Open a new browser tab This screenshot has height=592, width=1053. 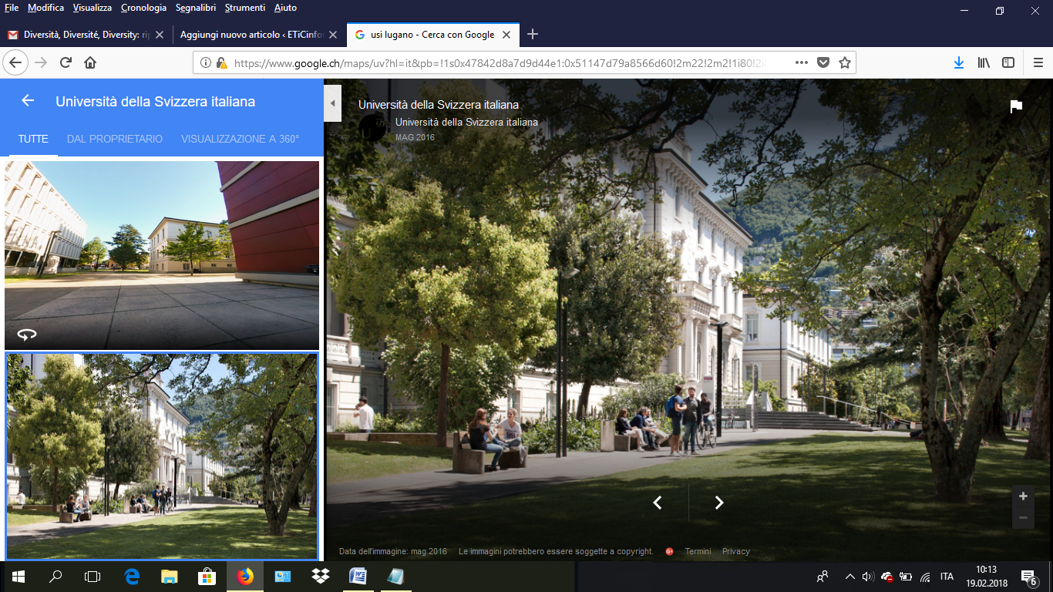click(x=532, y=34)
